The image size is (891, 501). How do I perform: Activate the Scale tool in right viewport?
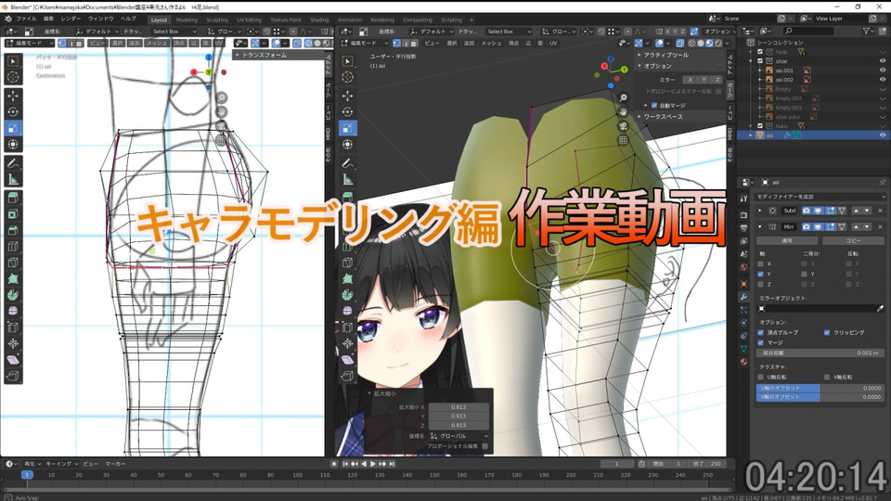[348, 128]
